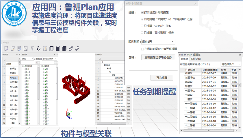243x138 pixels.
Task: Sort by the 任务名称 column header
Action: [x=190, y=70]
